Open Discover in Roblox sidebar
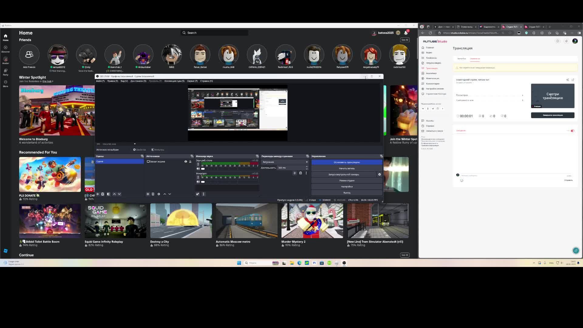 pos(5,49)
